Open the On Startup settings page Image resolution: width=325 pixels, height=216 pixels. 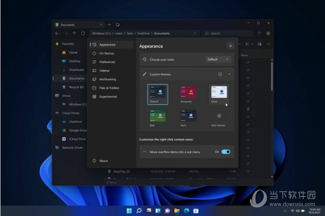[x=112, y=54]
